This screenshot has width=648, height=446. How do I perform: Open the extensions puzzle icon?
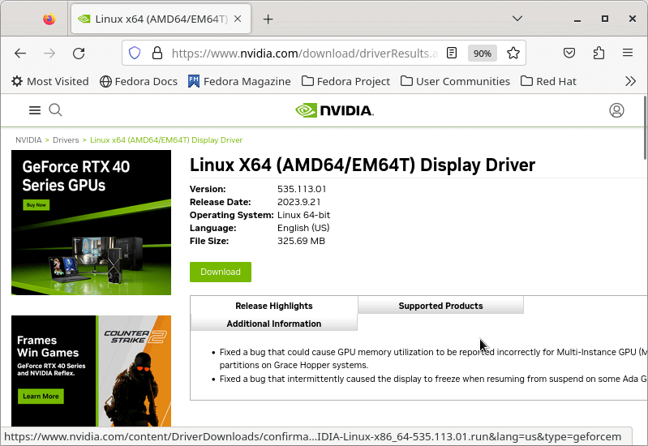pyautogui.click(x=599, y=53)
